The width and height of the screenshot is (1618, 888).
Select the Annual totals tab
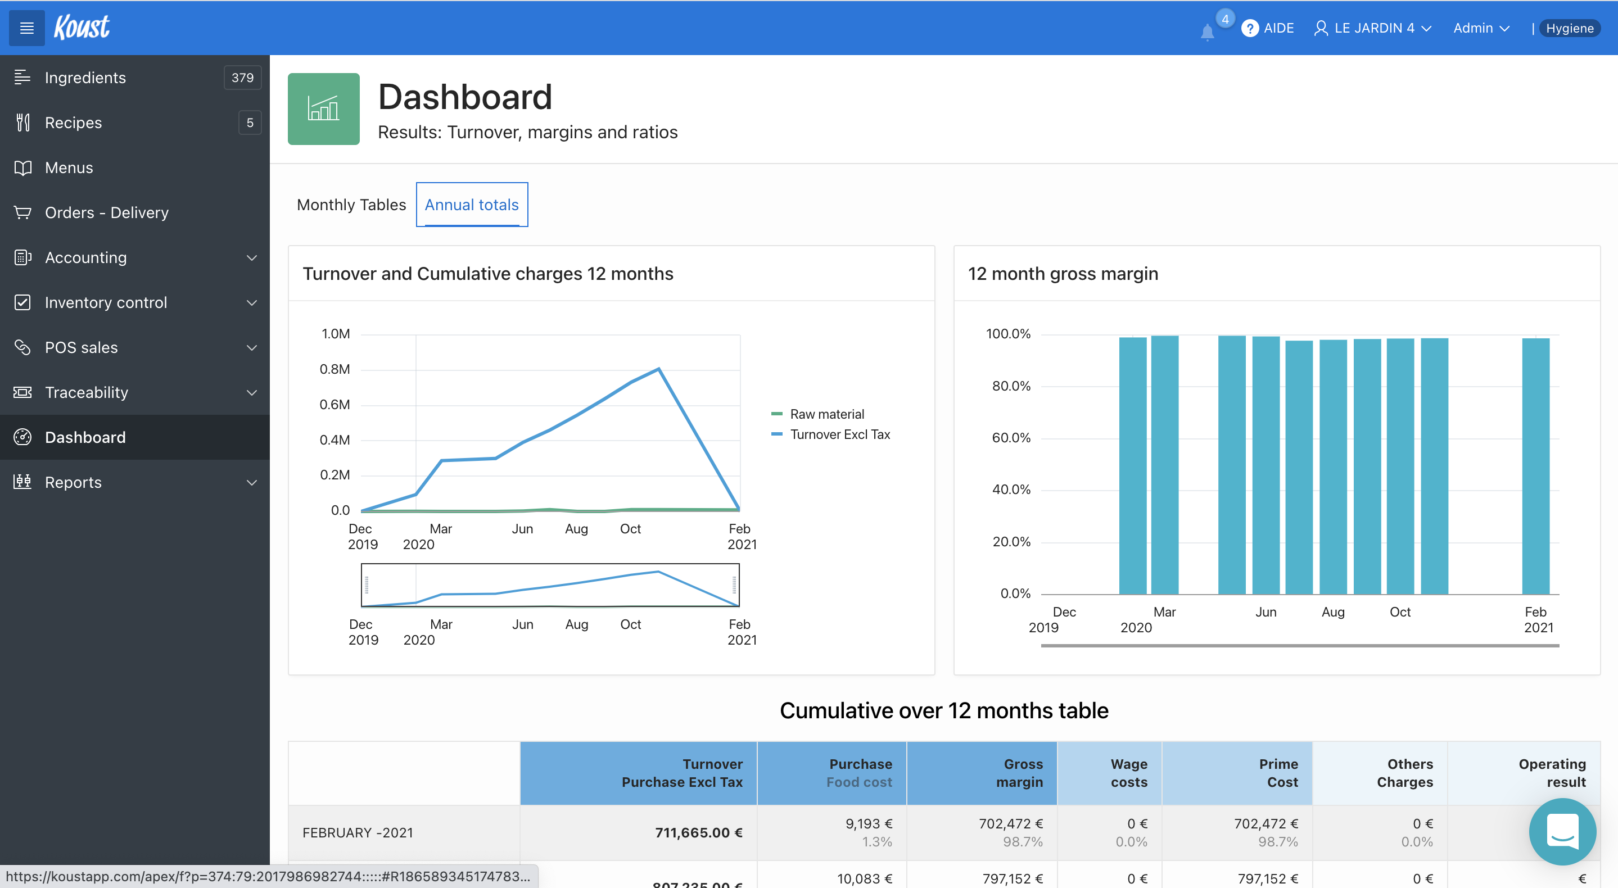tap(471, 205)
